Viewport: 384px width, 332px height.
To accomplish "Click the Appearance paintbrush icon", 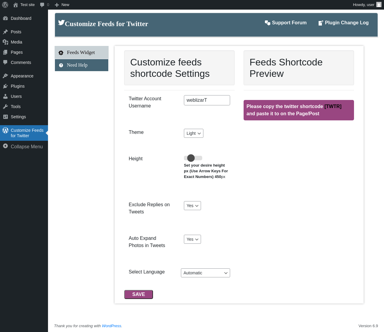I will [5, 76].
